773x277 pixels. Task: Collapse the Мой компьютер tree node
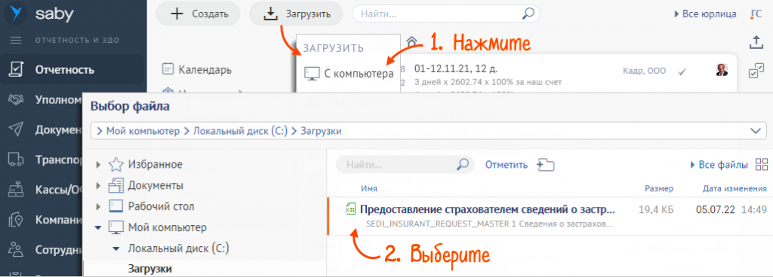point(98,228)
